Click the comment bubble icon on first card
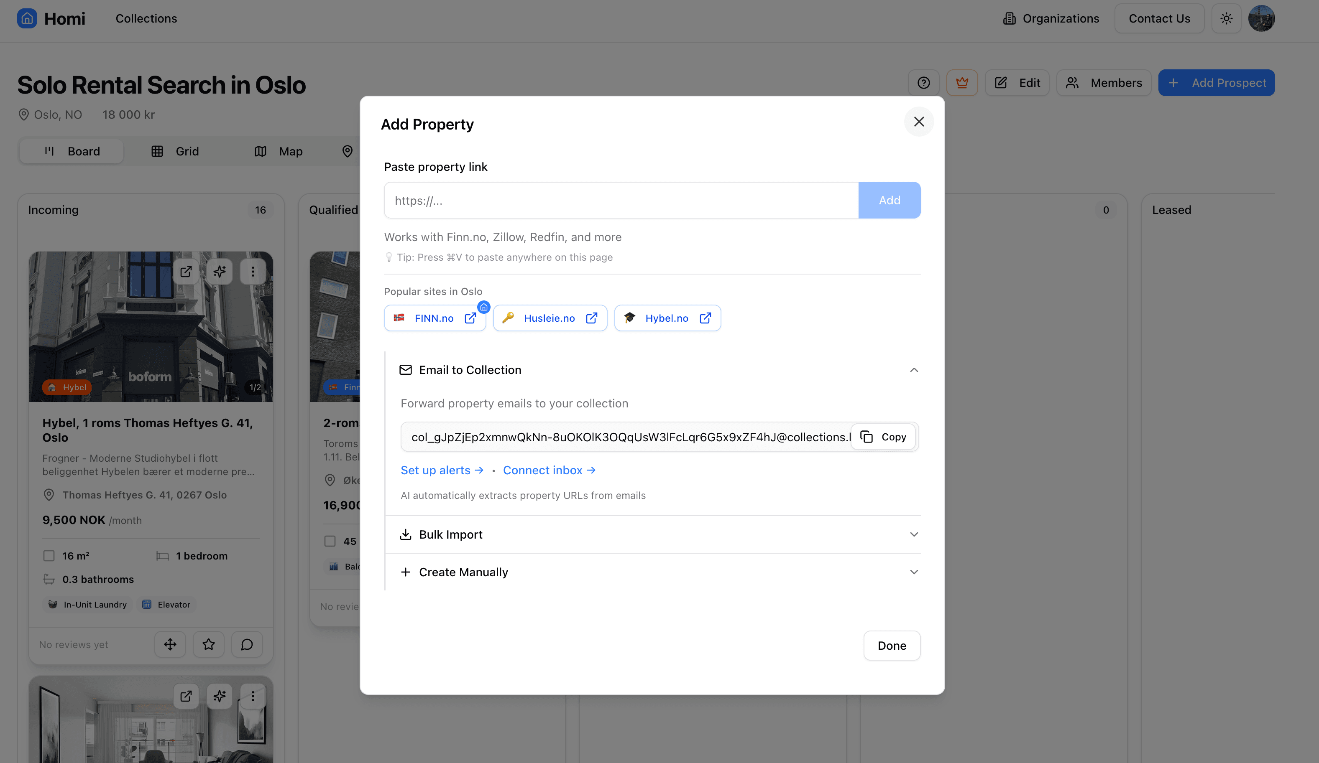The image size is (1319, 763). point(246,644)
